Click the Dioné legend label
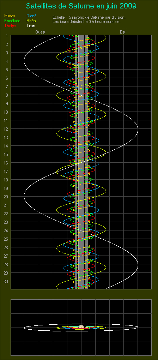 point(31,16)
